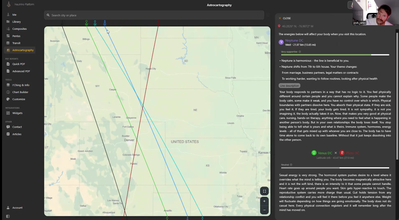Close the location details panel
399x220 pixels.
(285, 18)
